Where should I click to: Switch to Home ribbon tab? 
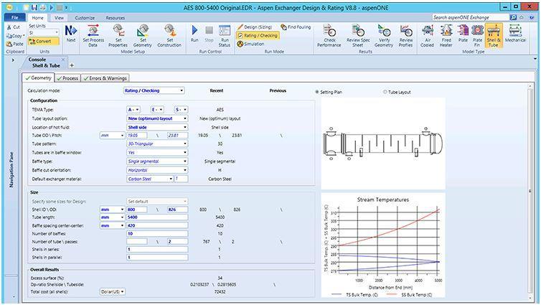(37, 18)
